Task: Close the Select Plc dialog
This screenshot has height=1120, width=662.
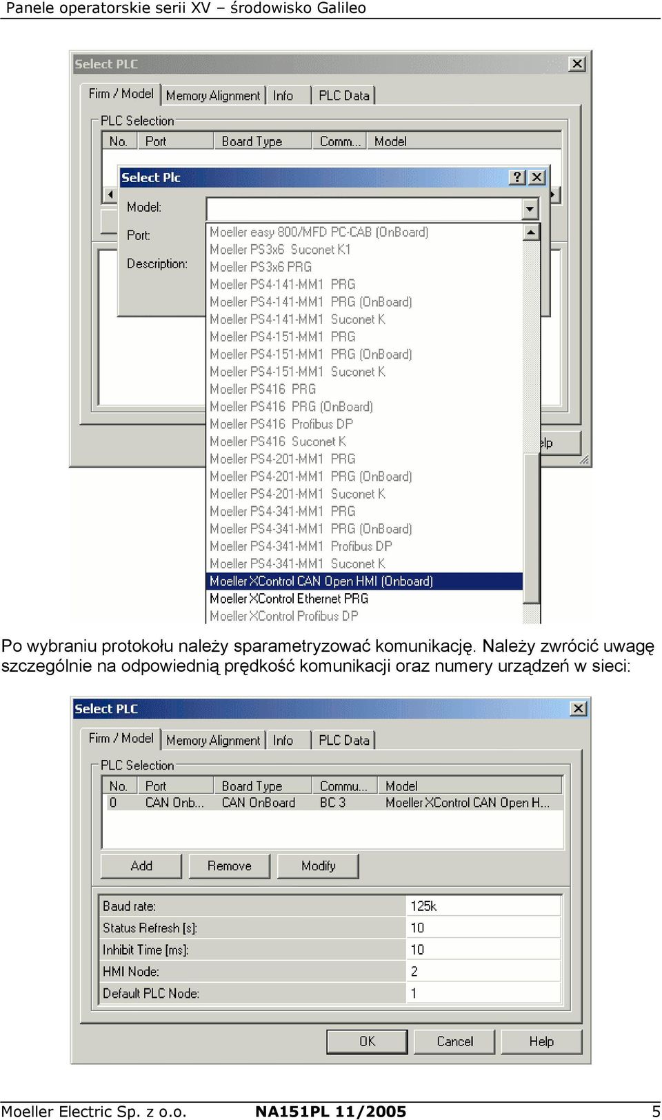Action: [537, 177]
